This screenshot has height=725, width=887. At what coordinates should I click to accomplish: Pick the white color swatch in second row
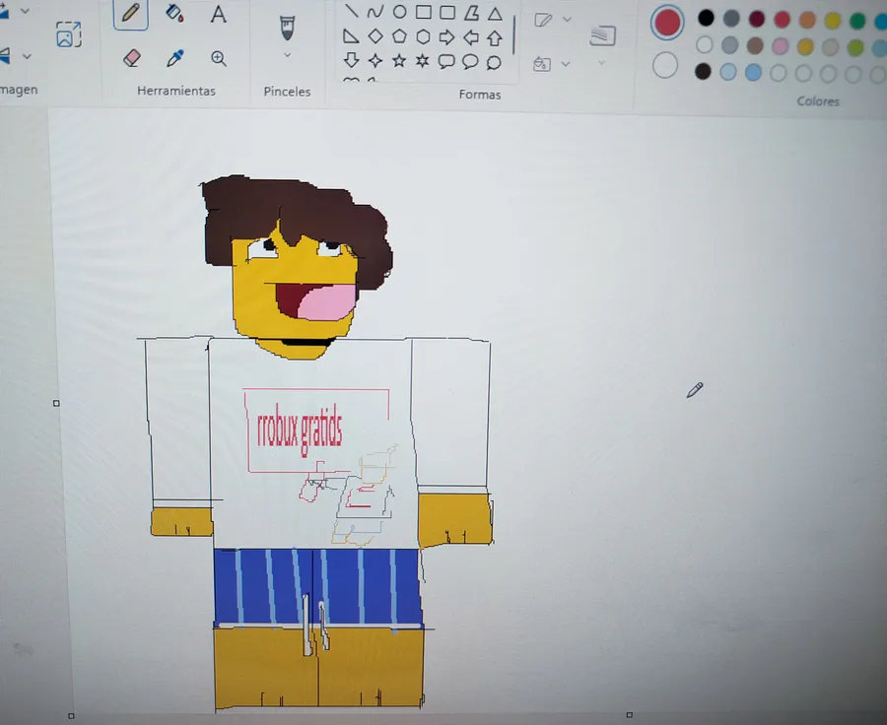705,44
